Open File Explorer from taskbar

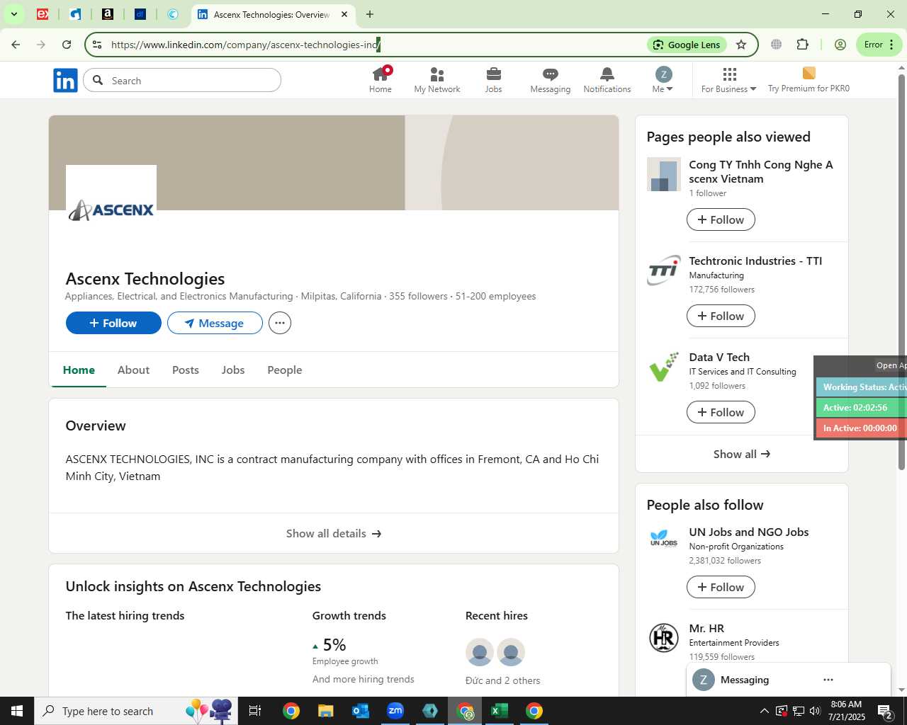point(325,711)
